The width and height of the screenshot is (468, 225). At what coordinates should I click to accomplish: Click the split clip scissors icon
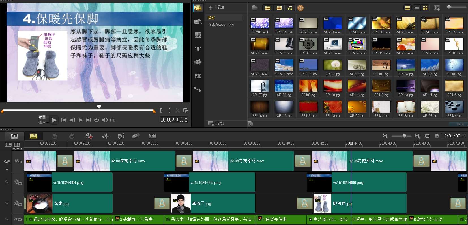pyautogui.click(x=178, y=111)
